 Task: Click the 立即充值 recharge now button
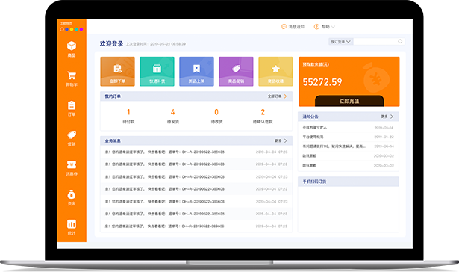tap(349, 101)
